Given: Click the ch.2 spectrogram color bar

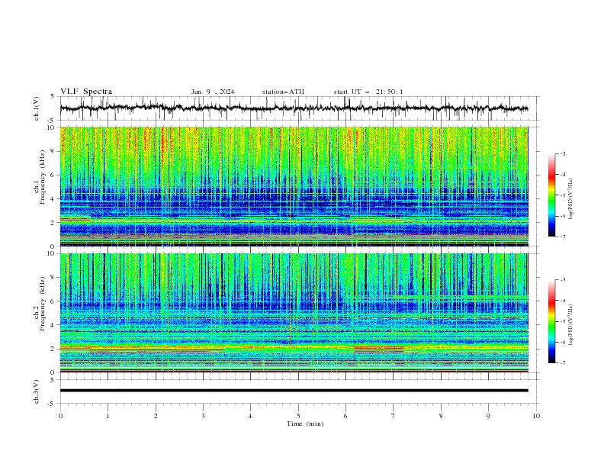Looking at the screenshot, I should [551, 321].
